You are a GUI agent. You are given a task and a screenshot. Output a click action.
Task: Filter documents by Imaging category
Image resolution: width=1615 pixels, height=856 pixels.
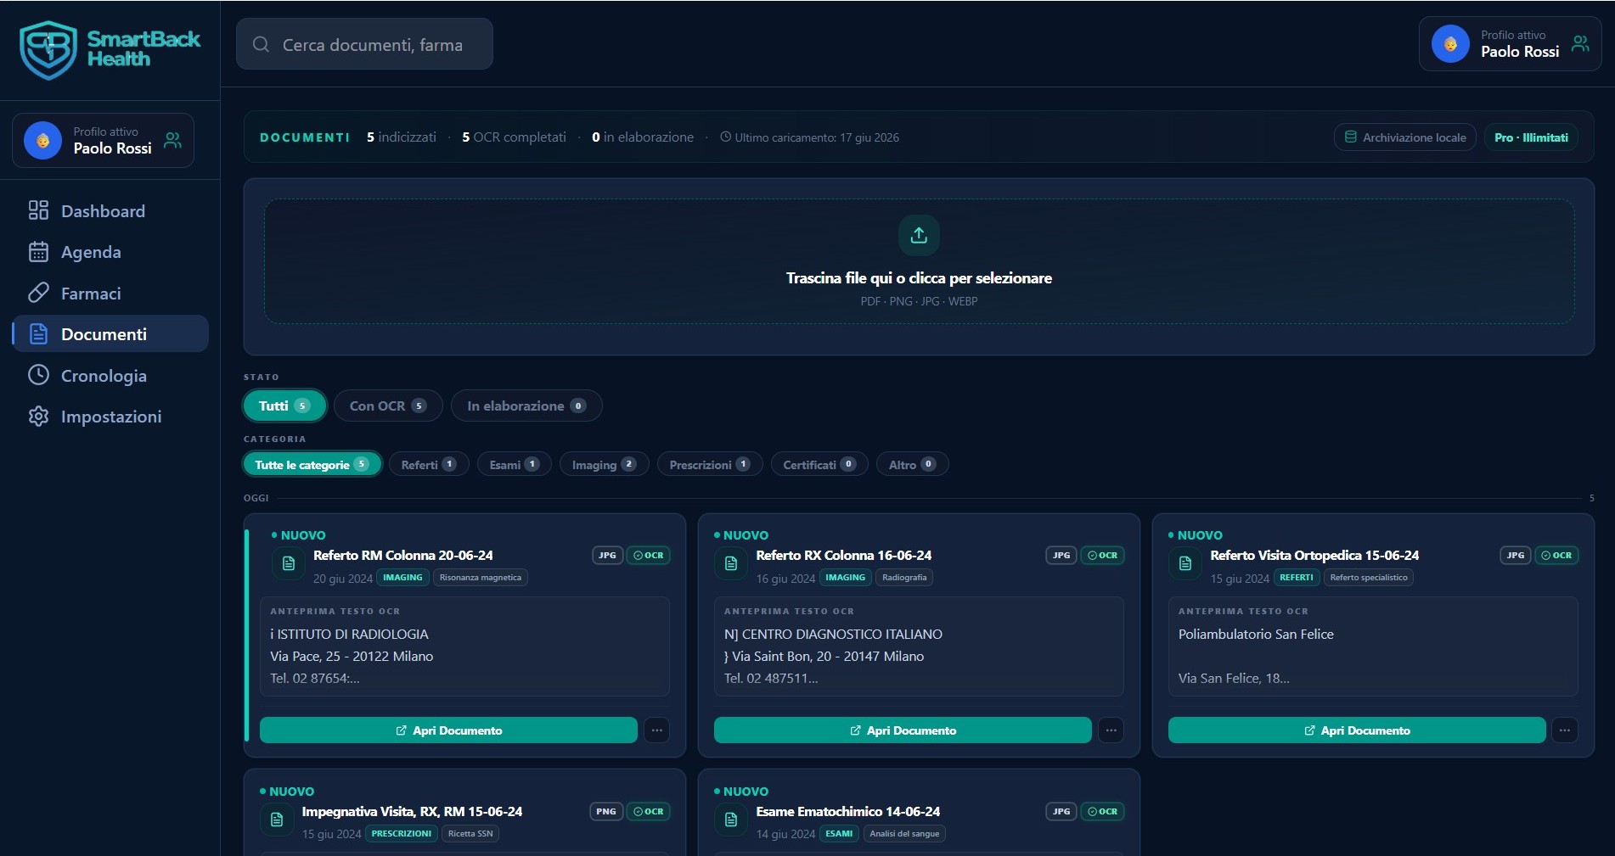click(x=605, y=464)
